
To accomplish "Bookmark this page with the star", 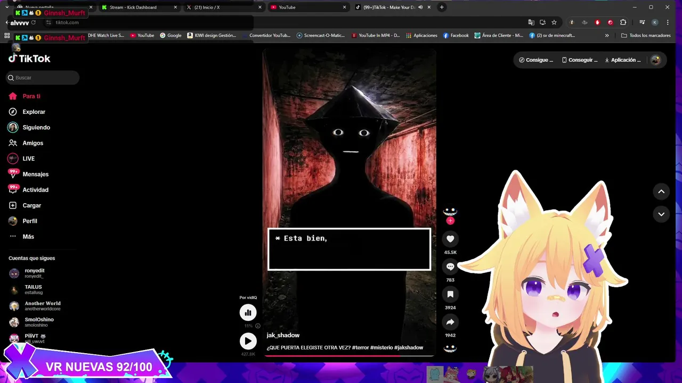I will pos(554,22).
